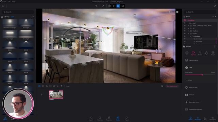Click the Scene search field
This screenshot has width=218, height=122.
[x=200, y=12]
